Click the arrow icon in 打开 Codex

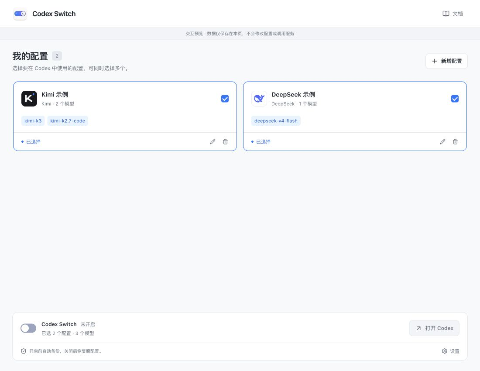point(418,328)
